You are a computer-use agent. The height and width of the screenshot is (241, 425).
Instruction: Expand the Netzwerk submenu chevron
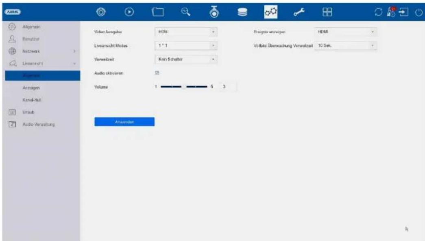point(74,51)
